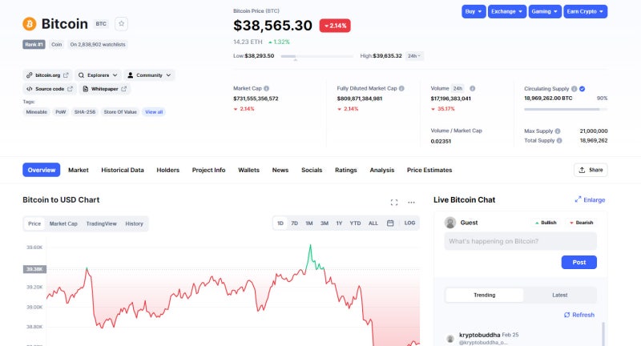This screenshot has height=346, width=641.
Task: Open the Historical Data tab
Action: (123, 170)
